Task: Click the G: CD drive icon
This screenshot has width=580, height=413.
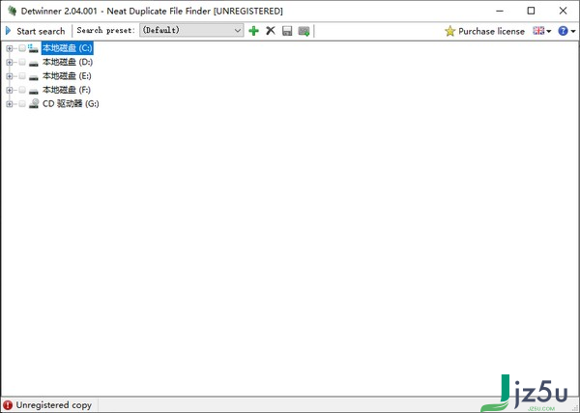Action: pyautogui.click(x=34, y=103)
